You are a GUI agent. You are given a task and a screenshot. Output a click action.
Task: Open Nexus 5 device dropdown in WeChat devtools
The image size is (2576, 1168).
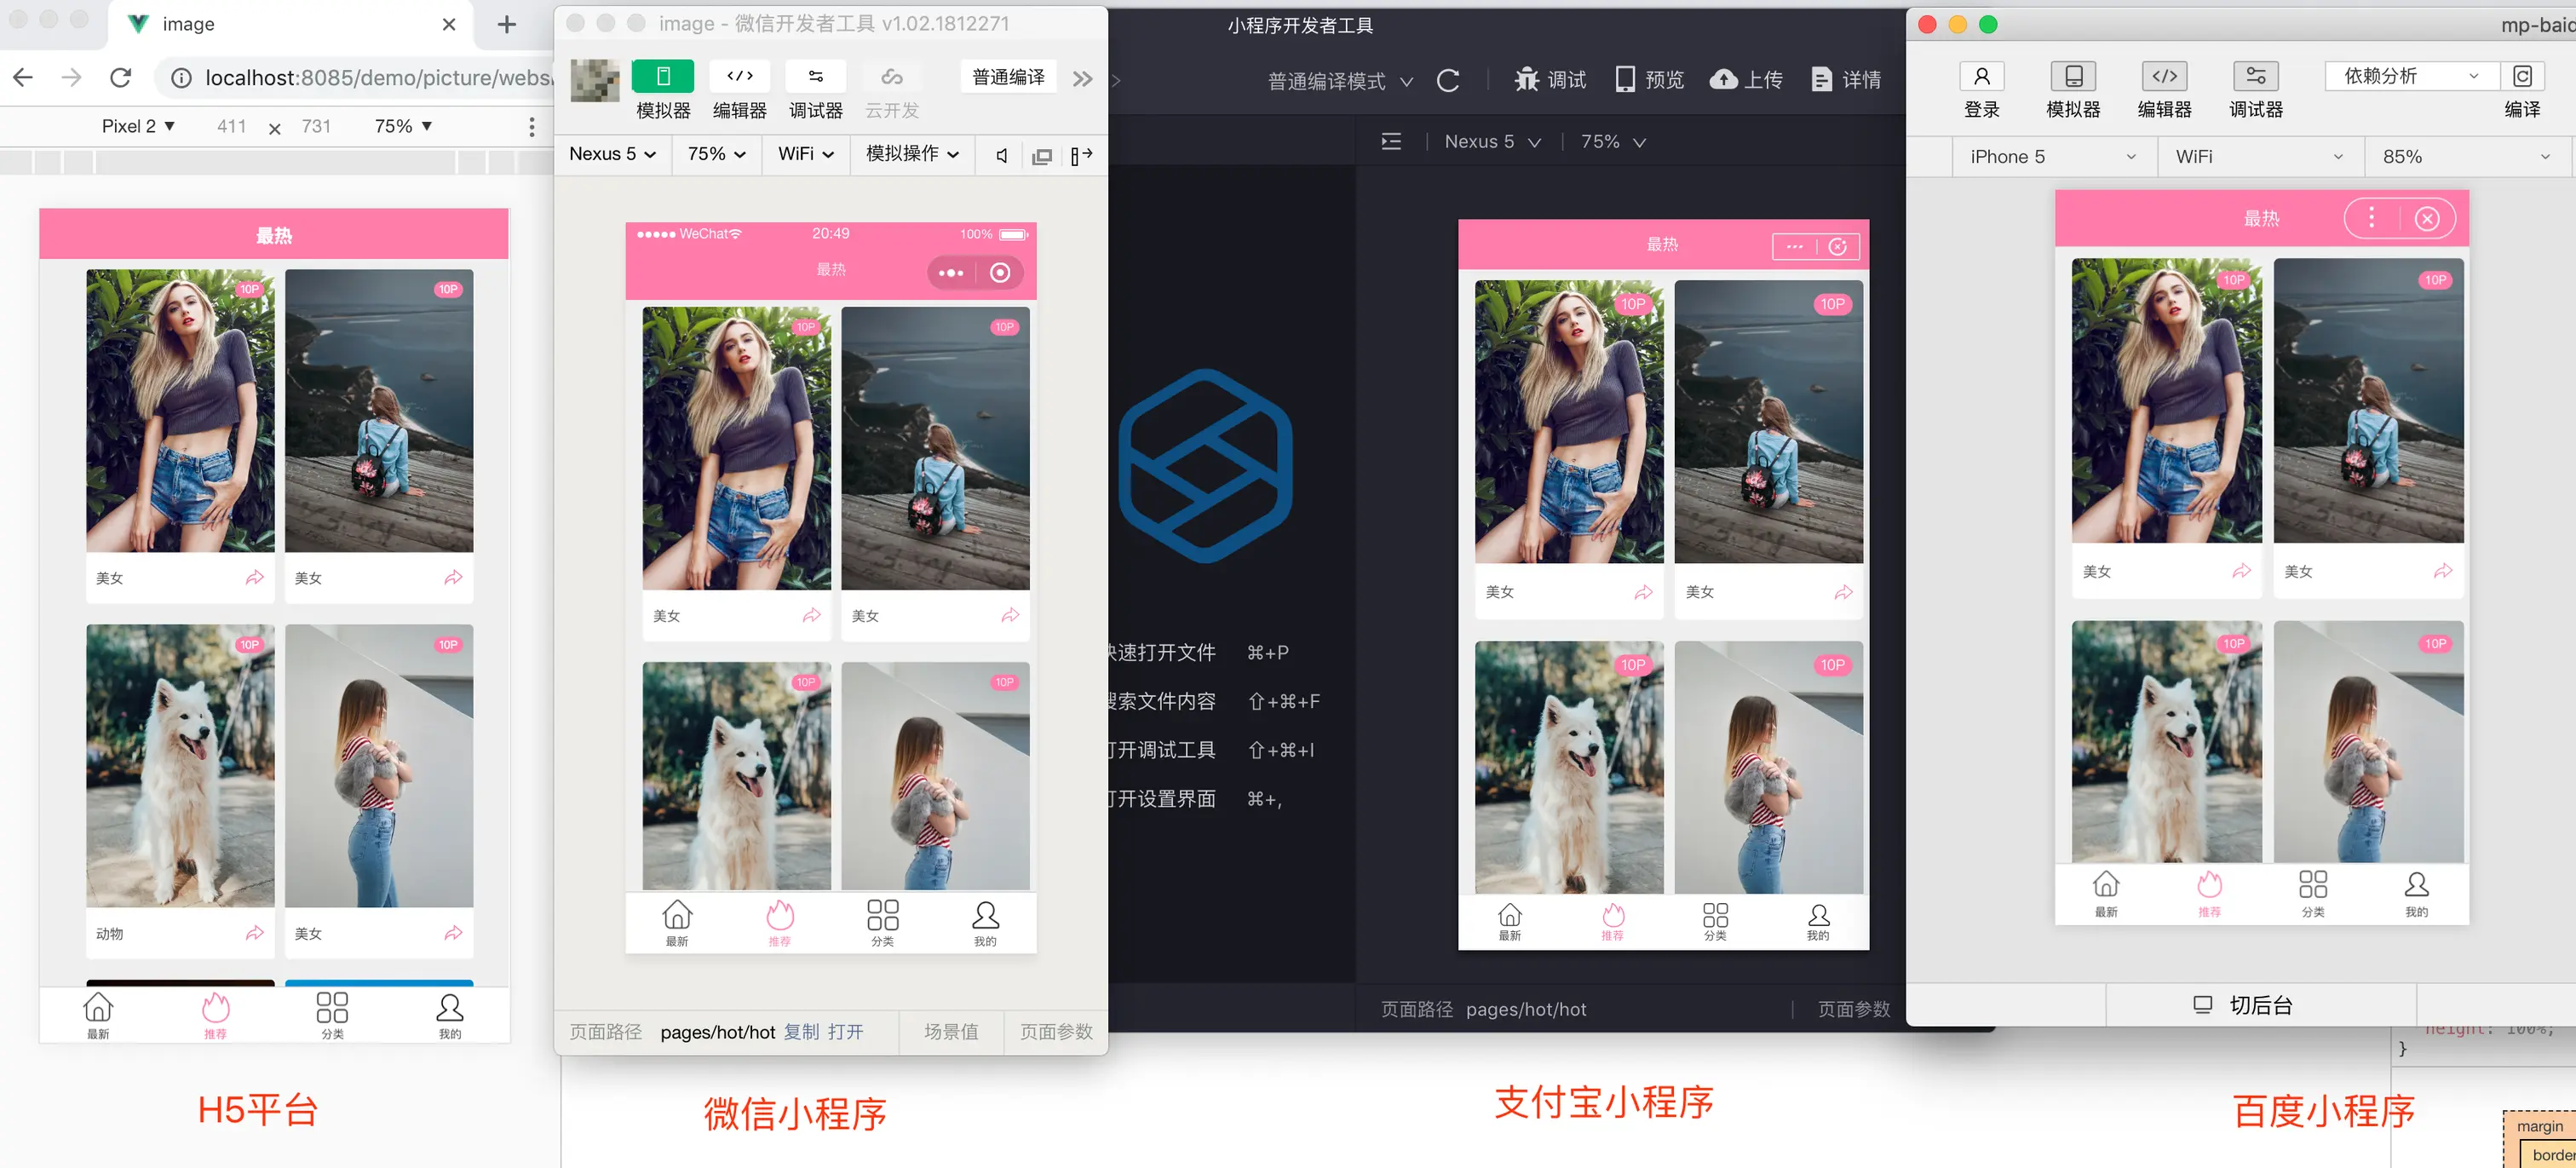pos(613,154)
